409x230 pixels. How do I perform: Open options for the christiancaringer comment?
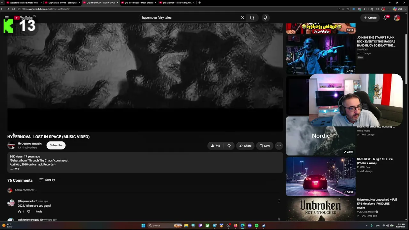point(279,219)
